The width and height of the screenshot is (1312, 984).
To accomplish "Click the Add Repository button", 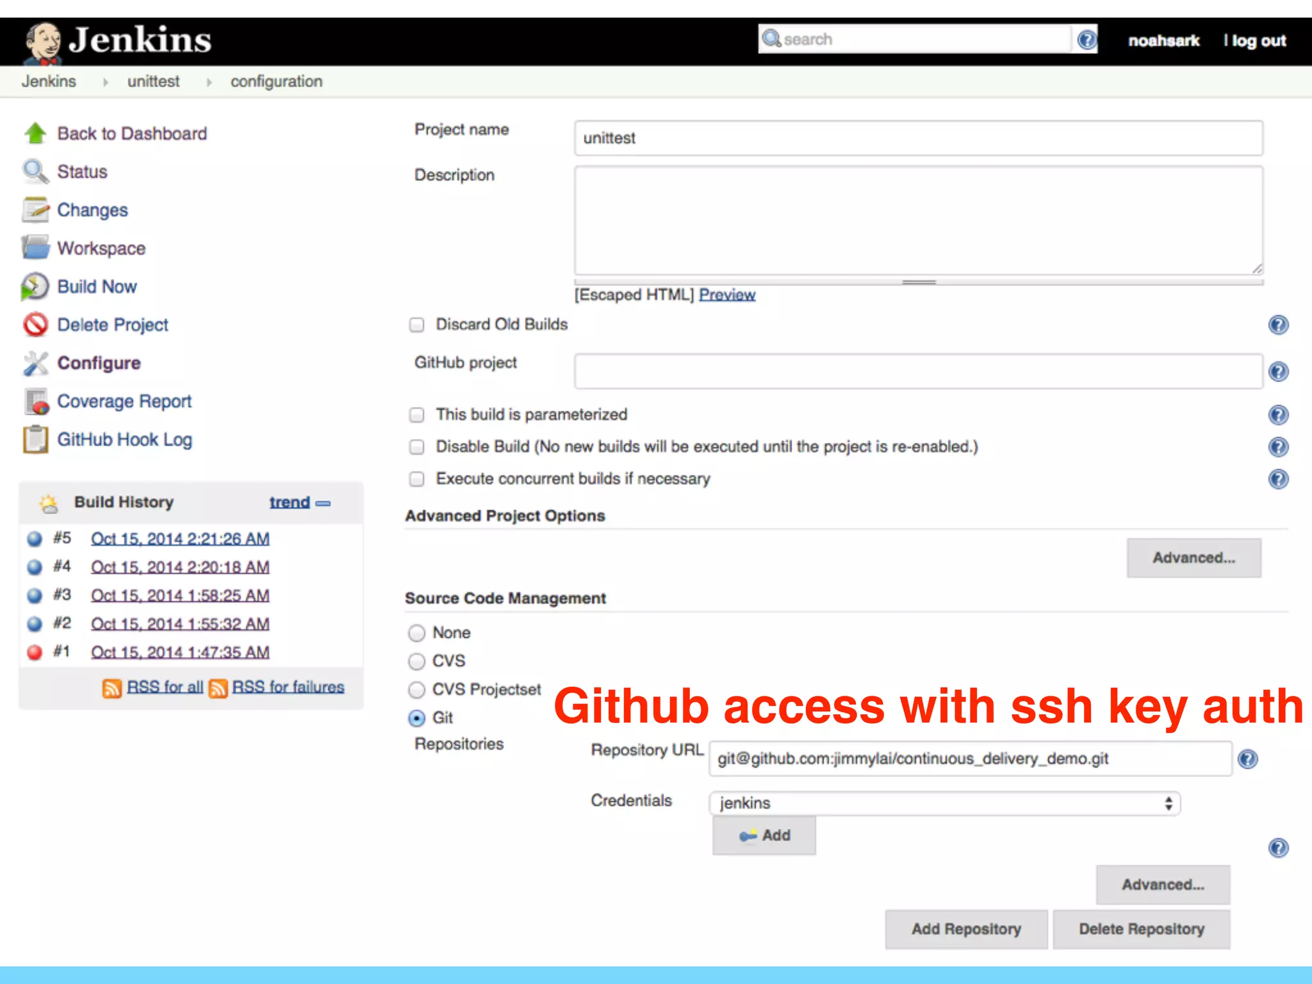I will coord(966,929).
